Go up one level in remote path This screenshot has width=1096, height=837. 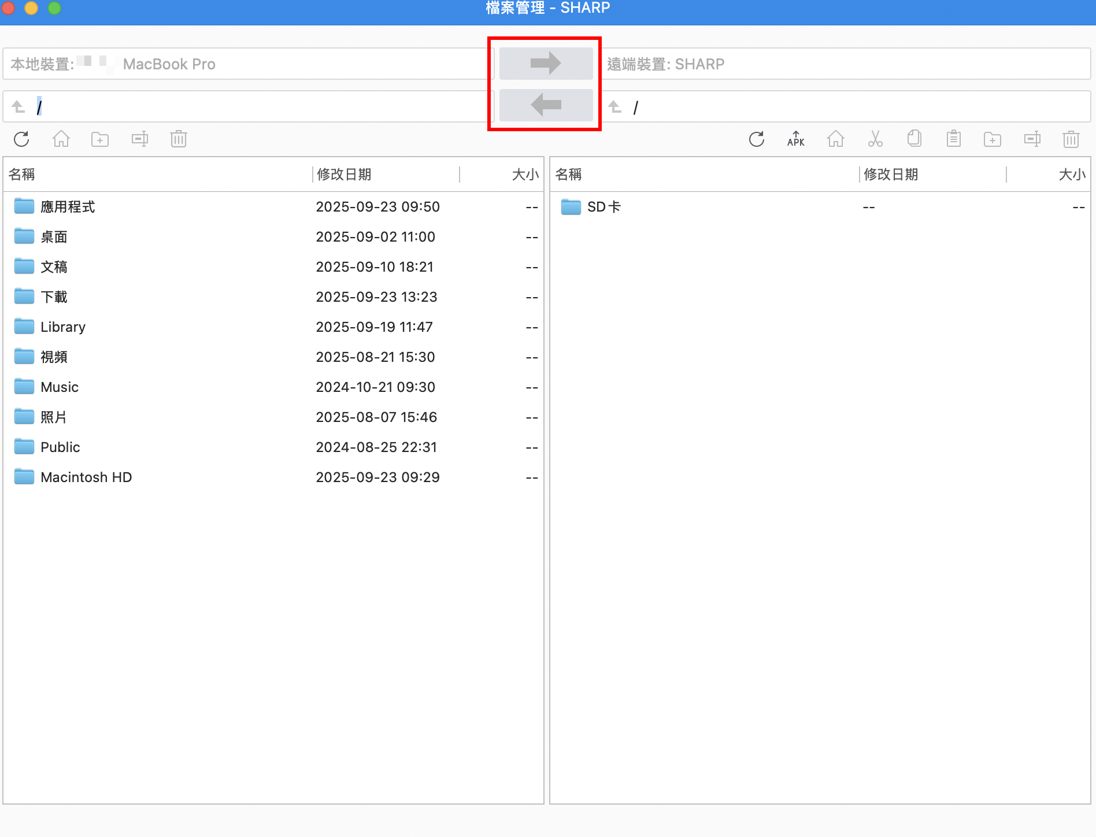point(615,107)
